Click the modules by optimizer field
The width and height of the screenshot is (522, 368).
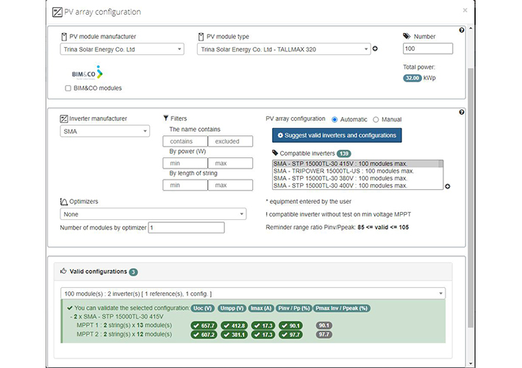186,227
